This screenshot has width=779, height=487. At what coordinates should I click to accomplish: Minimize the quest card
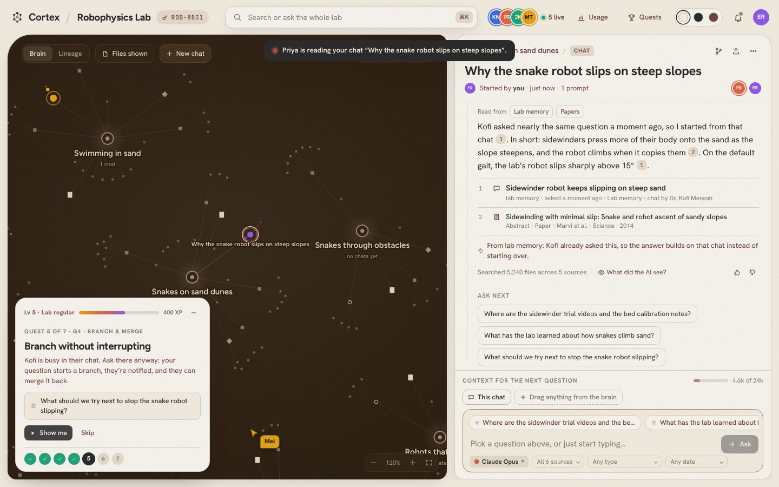tap(194, 312)
